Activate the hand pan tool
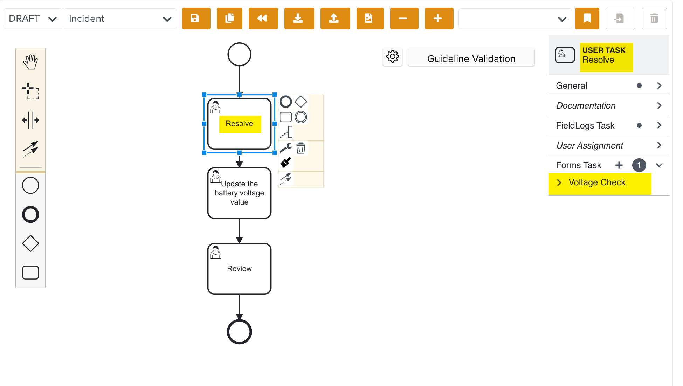 point(30,62)
